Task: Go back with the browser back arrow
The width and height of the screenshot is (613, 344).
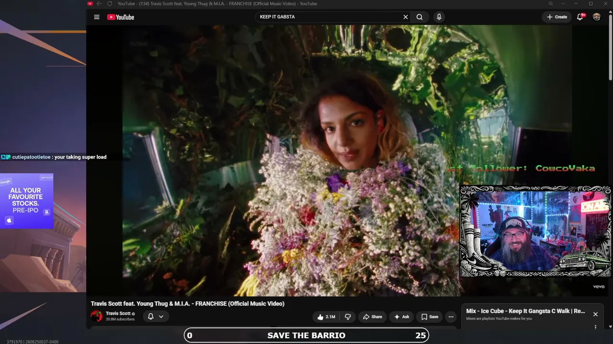Action: [x=99, y=4]
